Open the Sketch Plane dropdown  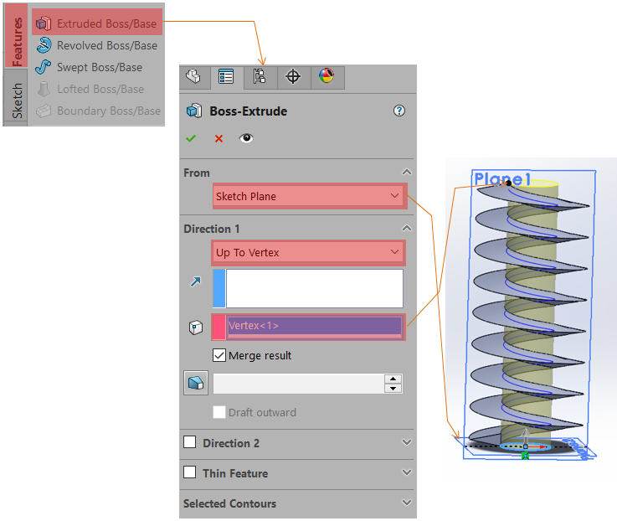coord(309,196)
